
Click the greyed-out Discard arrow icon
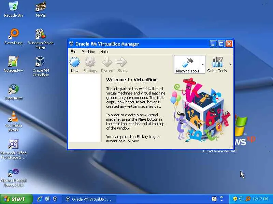click(x=107, y=62)
